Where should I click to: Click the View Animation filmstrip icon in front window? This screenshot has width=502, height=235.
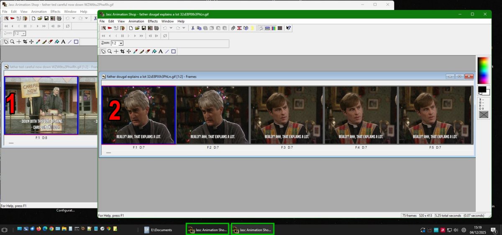[x=280, y=28]
